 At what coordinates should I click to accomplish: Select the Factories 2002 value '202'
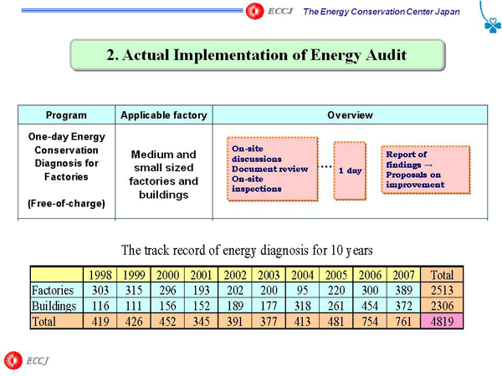pos(235,290)
